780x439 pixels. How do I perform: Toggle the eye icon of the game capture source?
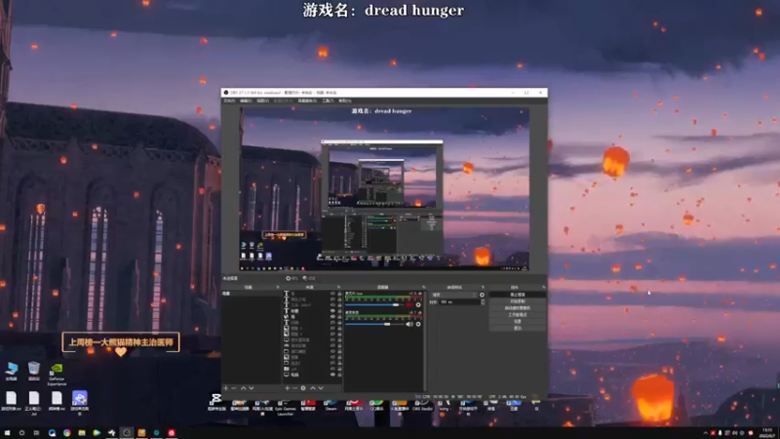332,345
